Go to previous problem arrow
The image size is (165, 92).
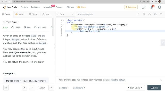32,88
